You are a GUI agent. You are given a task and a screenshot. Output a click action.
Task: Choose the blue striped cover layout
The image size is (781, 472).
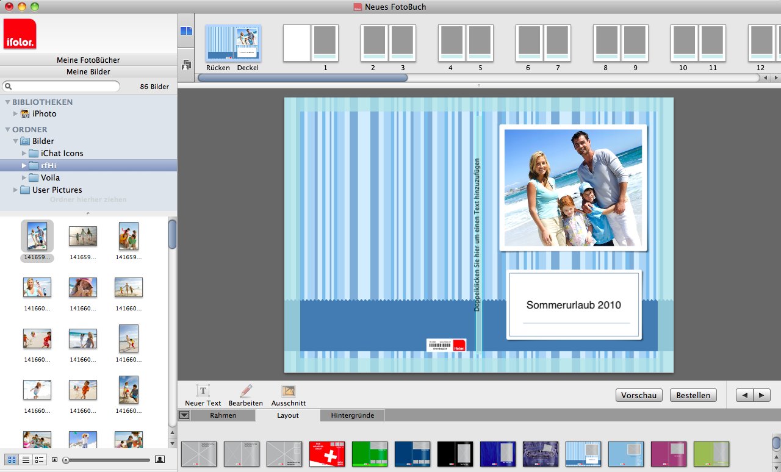[x=583, y=454]
